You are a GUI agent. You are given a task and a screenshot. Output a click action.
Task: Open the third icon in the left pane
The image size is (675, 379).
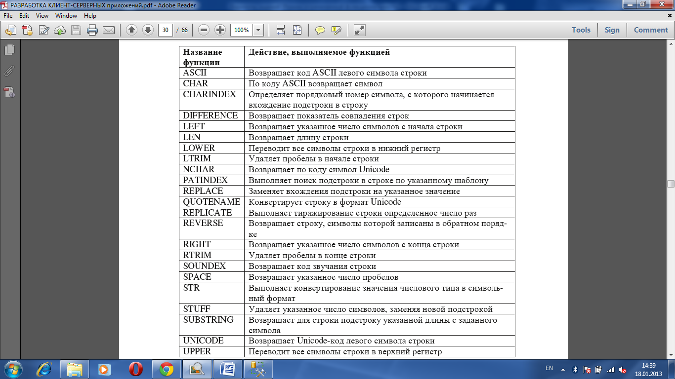[9, 92]
